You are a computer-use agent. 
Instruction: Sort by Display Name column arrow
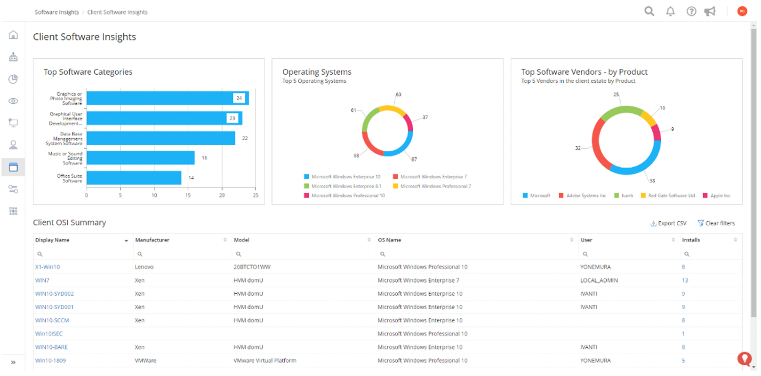tap(126, 241)
